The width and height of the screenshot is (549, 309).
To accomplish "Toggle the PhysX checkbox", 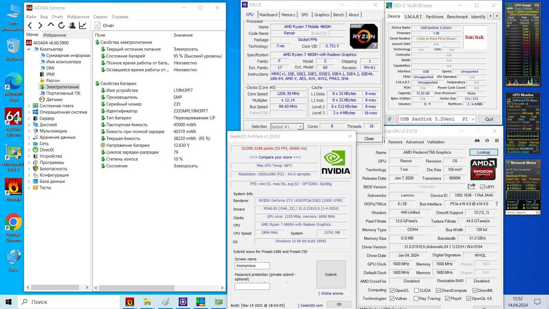I will coord(447,298).
